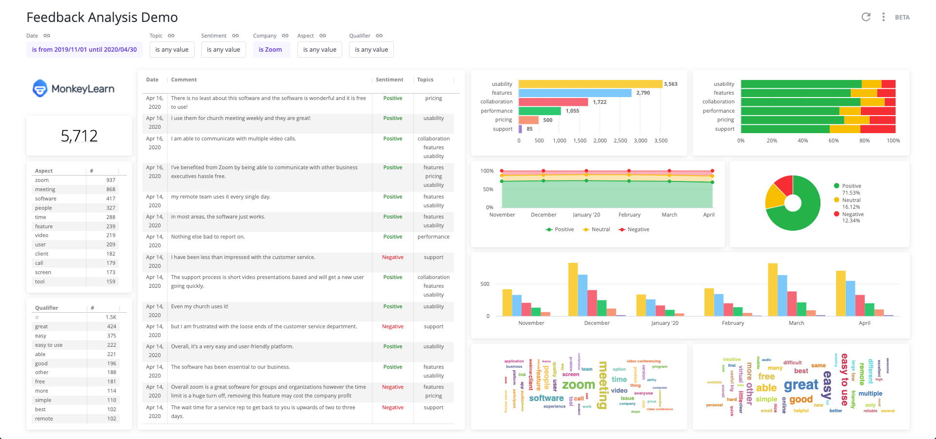This screenshot has height=439, width=936.
Task: Click the BETA label
Action: click(x=902, y=17)
